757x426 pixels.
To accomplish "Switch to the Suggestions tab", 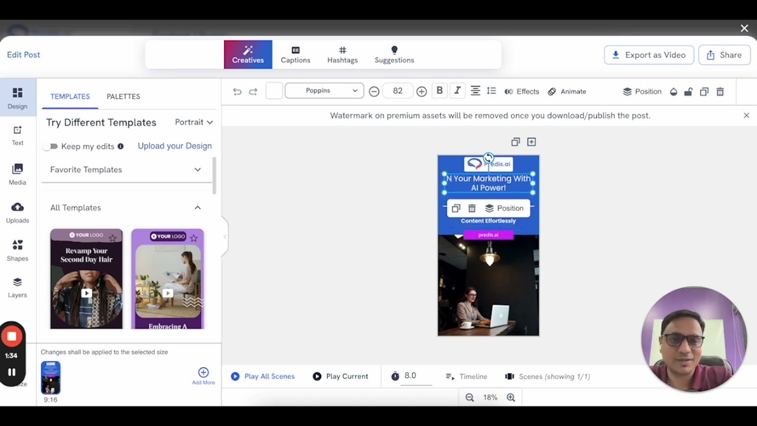I will pyautogui.click(x=394, y=54).
